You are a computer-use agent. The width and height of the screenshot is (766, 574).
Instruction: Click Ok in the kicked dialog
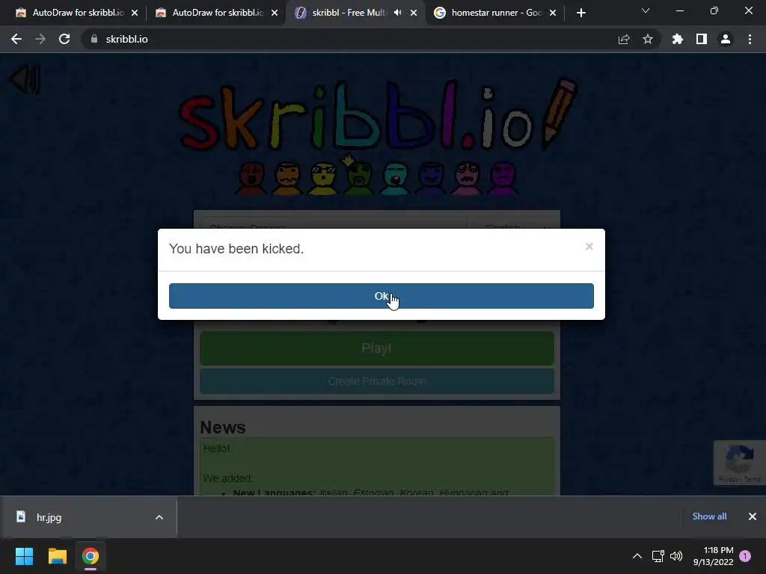click(381, 296)
